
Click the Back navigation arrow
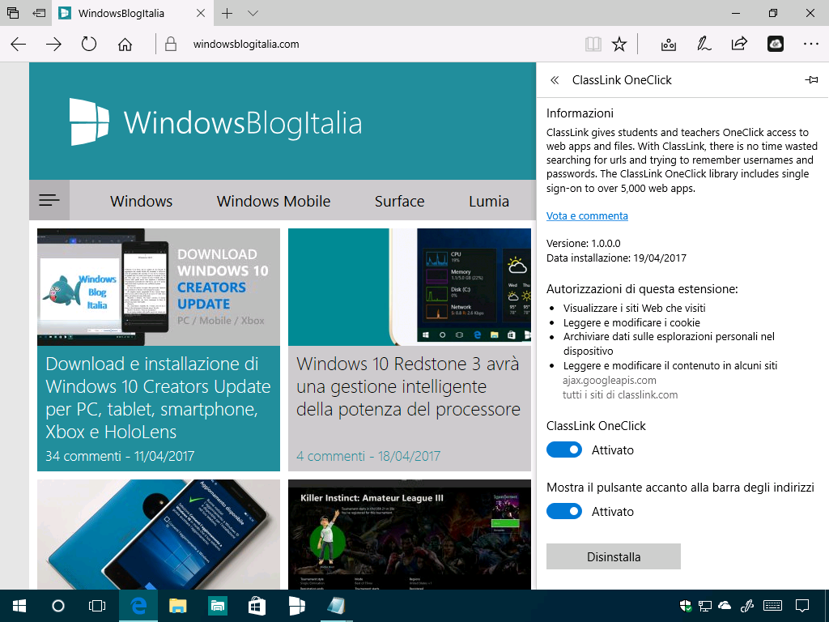click(19, 45)
